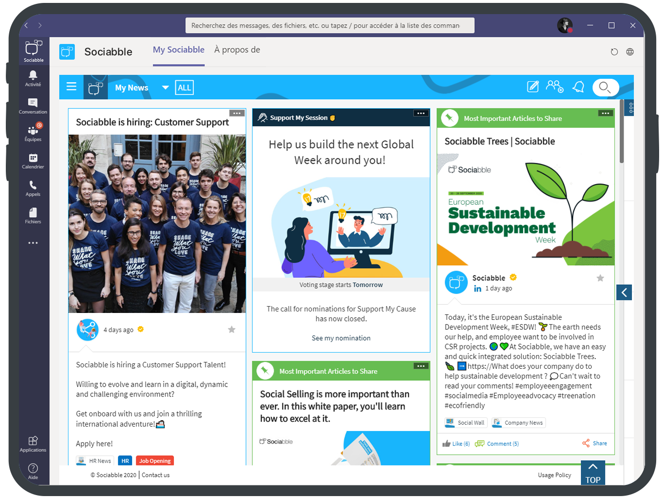Click the refresh icon in tab header
The width and height of the screenshot is (663, 499).
coord(614,52)
